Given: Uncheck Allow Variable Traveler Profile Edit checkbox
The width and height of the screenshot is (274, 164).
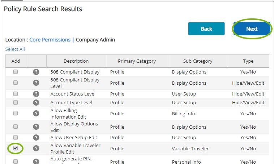Looking at the screenshot, I should click(x=16, y=148).
